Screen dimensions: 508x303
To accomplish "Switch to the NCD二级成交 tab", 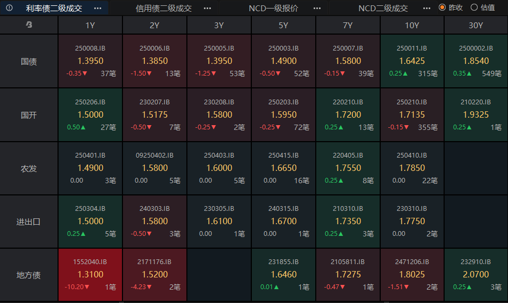I will [x=383, y=8].
